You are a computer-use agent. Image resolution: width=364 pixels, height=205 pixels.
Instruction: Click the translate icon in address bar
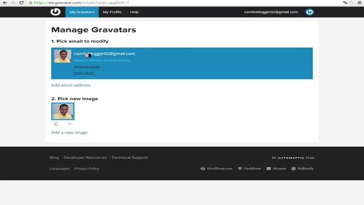coord(345,2)
